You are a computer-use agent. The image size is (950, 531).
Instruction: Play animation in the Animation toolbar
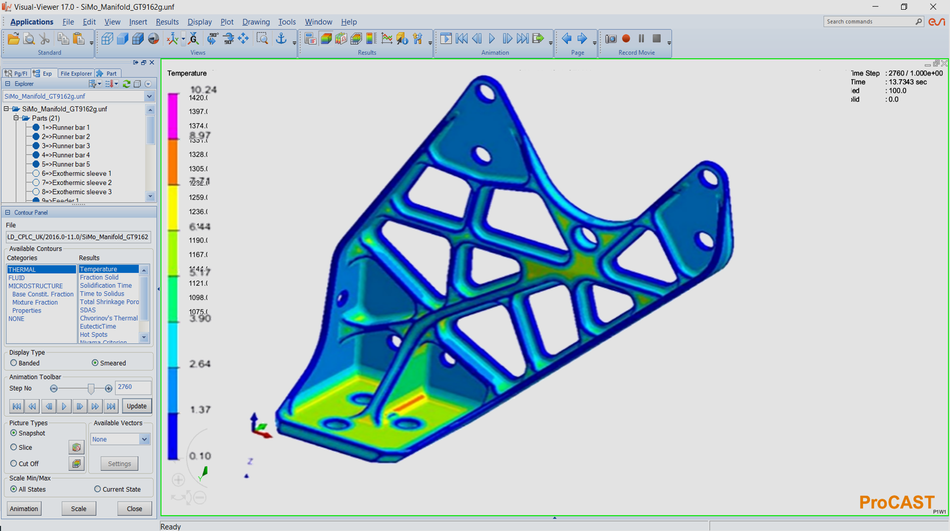tap(64, 406)
